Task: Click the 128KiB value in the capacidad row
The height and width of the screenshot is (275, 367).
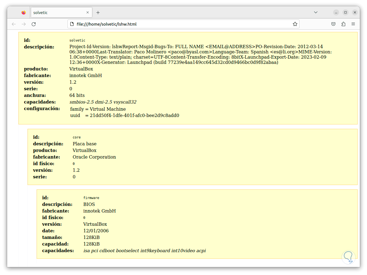Action: point(91,244)
